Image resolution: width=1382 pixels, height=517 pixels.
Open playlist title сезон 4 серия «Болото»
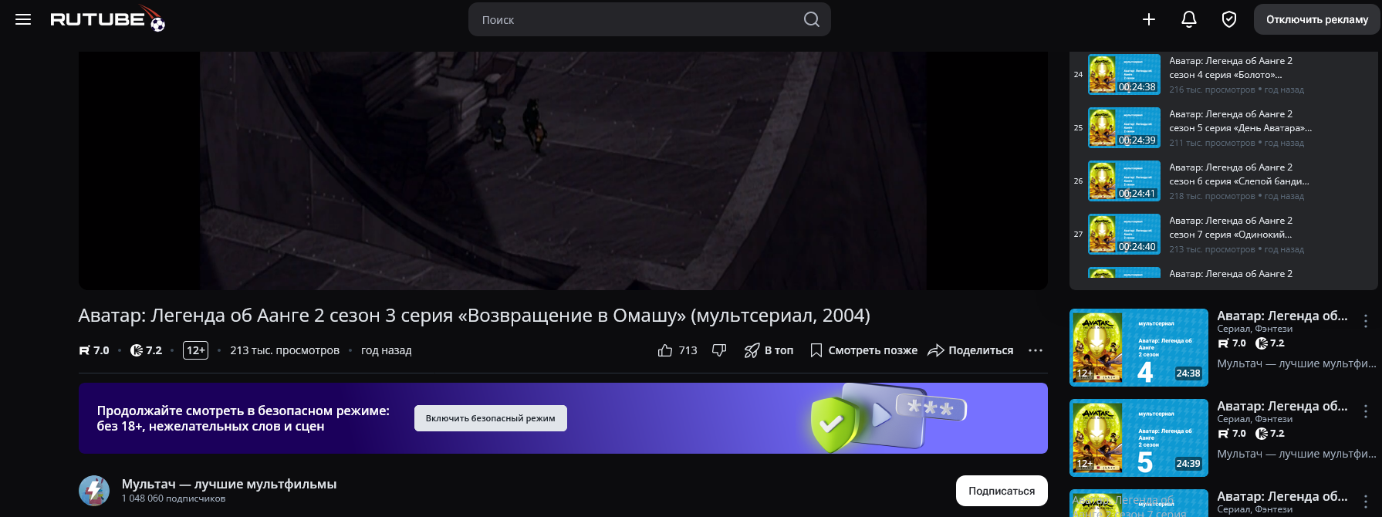[1230, 68]
